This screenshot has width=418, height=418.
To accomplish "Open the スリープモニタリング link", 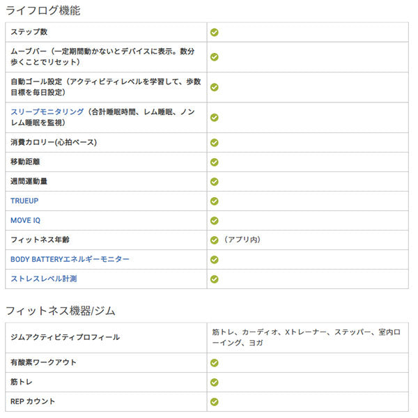I will (x=47, y=111).
